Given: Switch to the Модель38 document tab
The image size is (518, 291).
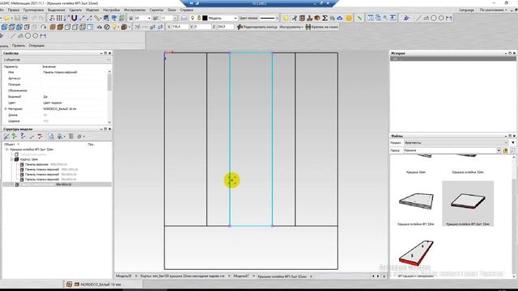Looking at the screenshot, I should click(124, 276).
